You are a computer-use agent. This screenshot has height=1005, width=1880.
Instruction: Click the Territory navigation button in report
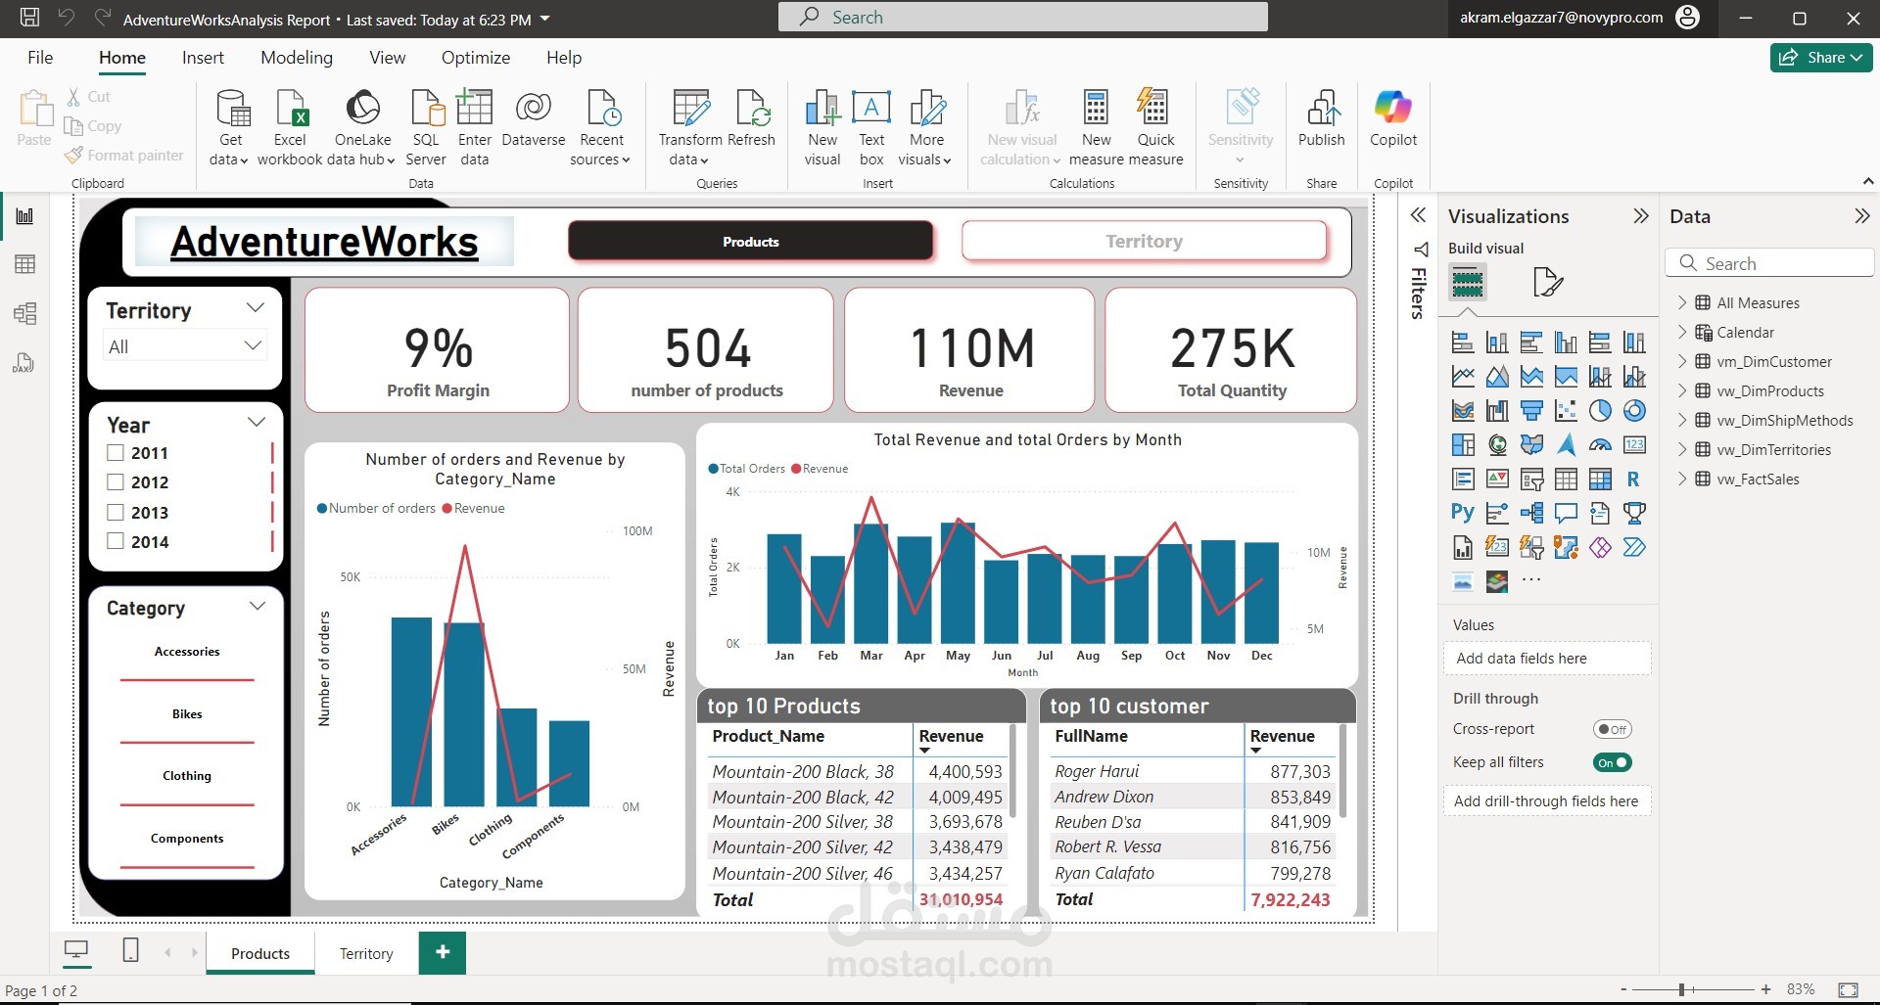point(1145,241)
